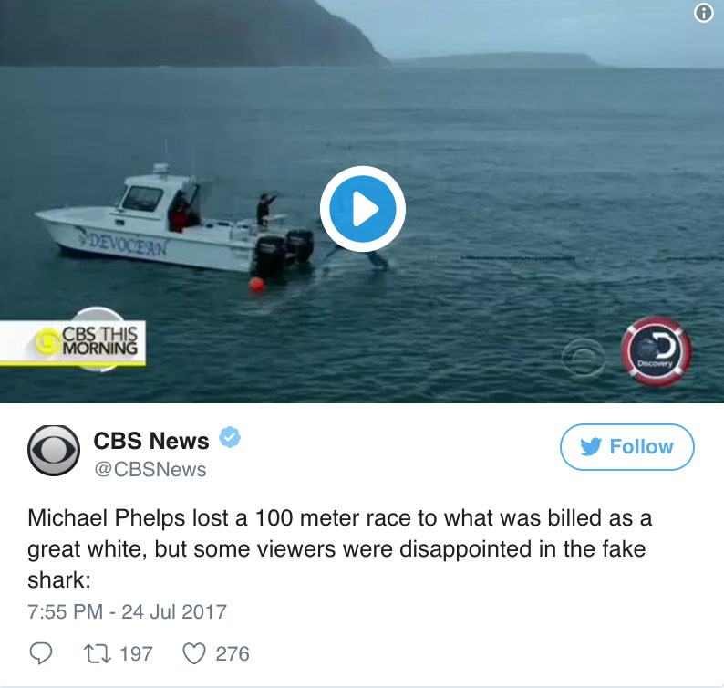Play the embedded video
724x688 pixels.
click(363, 209)
